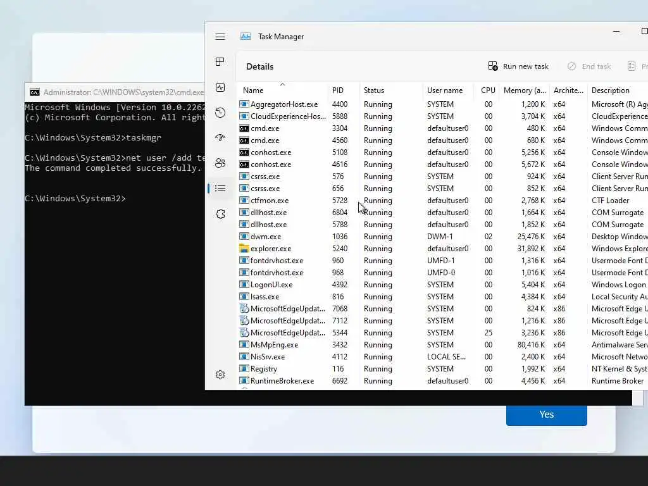Click the dwm.exe process icon
The height and width of the screenshot is (486, 648).
[x=244, y=237]
